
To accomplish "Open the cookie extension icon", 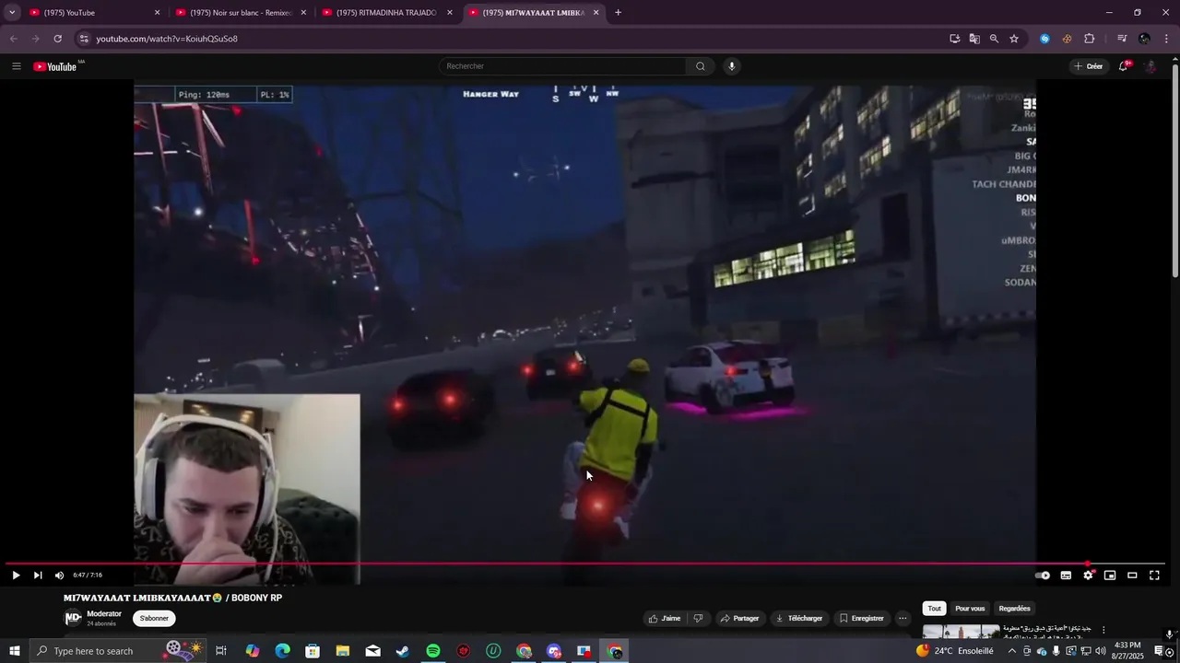I will (1067, 39).
